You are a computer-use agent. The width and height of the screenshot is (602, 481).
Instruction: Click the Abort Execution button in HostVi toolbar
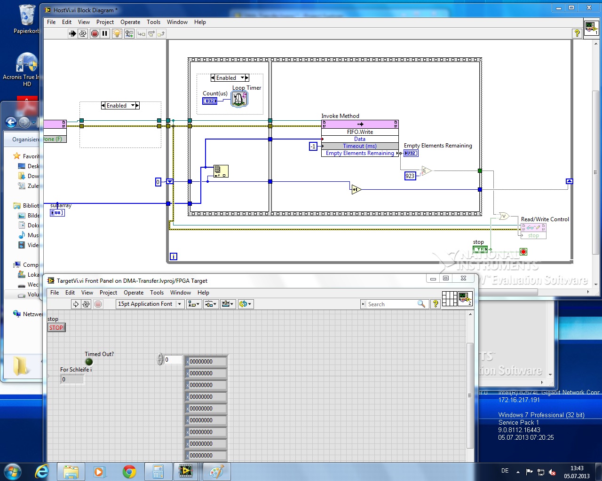tap(95, 33)
